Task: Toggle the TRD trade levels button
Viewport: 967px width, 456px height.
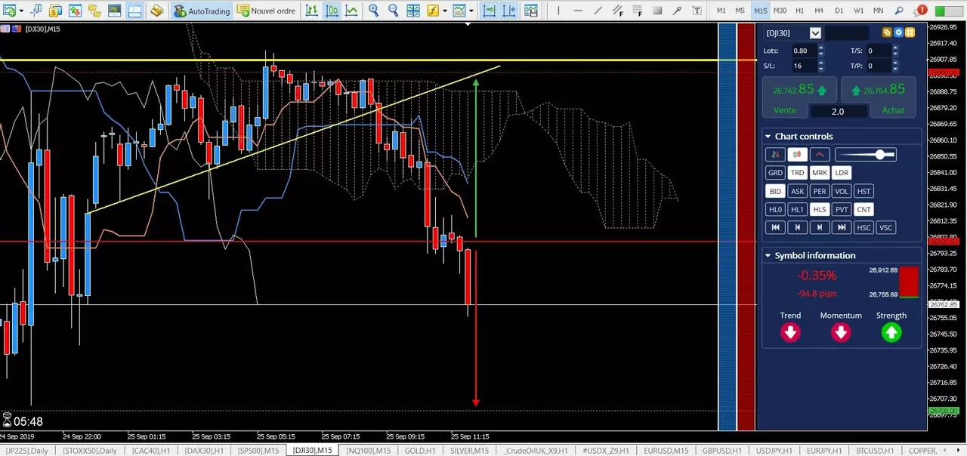Action: (x=798, y=173)
